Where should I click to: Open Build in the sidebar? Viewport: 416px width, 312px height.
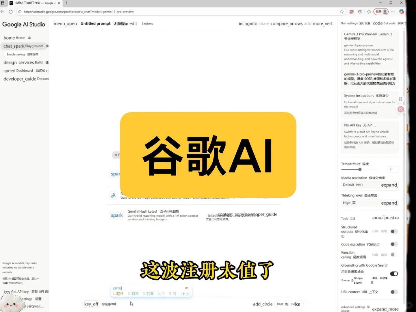point(25,62)
